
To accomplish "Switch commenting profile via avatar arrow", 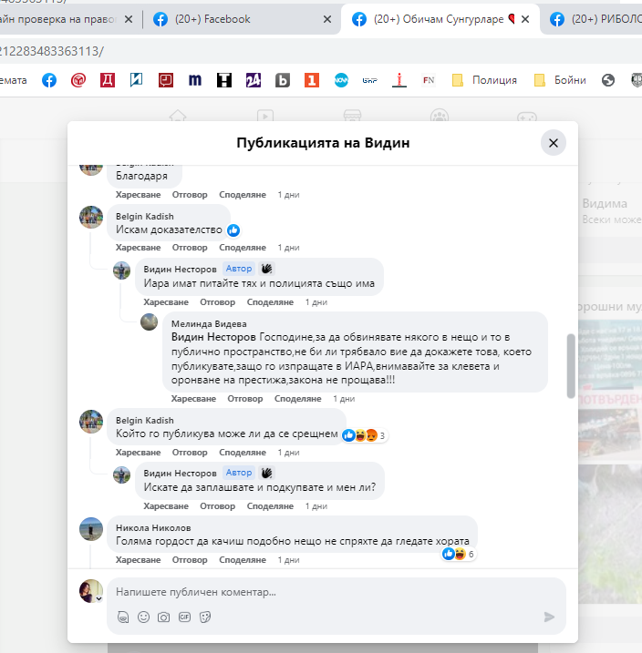I will [x=98, y=598].
